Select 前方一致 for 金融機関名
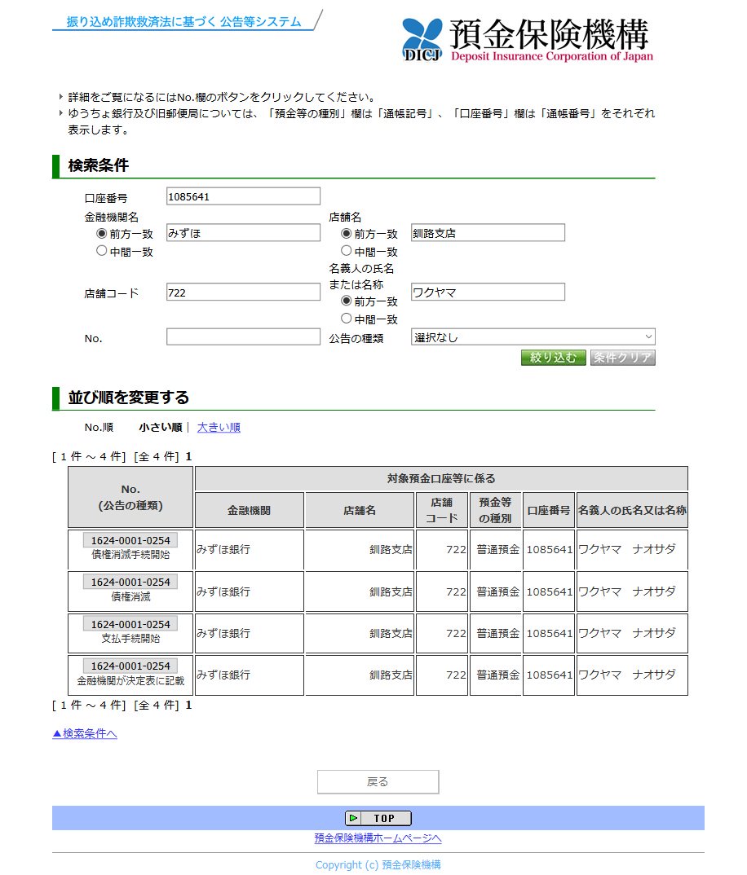 101,233
